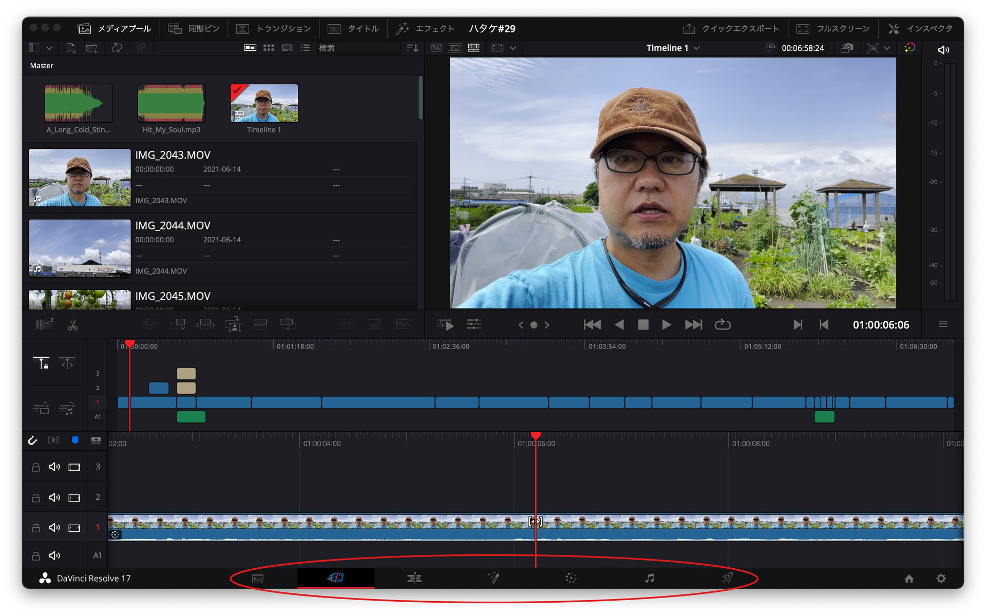Click the Color page icon

click(571, 578)
